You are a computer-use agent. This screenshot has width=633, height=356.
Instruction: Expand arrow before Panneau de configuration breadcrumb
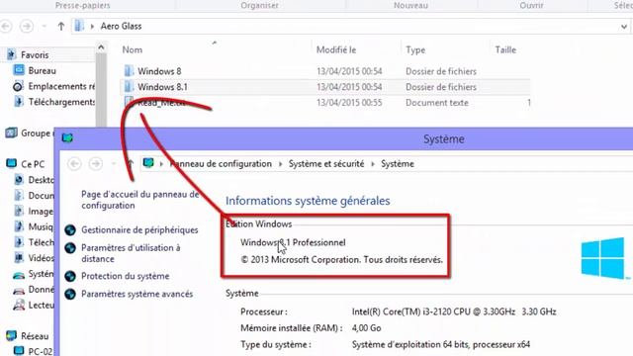click(x=161, y=164)
